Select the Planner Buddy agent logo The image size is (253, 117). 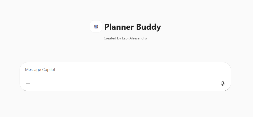coord(96,27)
